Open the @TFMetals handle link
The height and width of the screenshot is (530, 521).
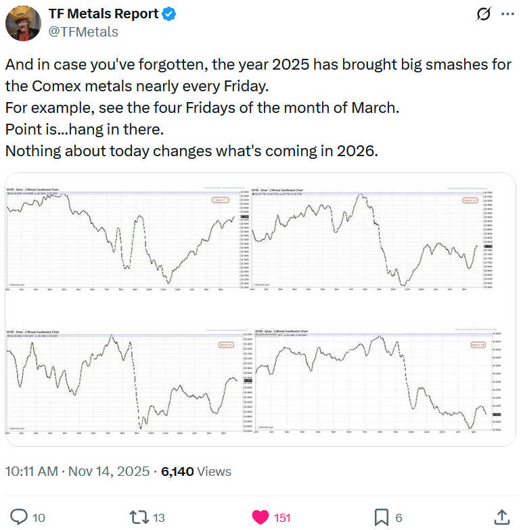[x=83, y=31]
